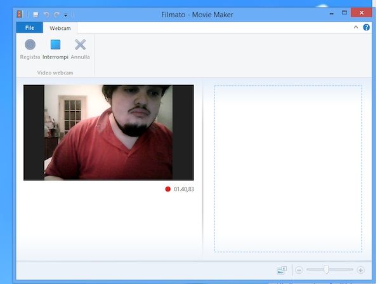
Task: Change the thumbnail size icon in the status bar
Action: click(x=282, y=270)
